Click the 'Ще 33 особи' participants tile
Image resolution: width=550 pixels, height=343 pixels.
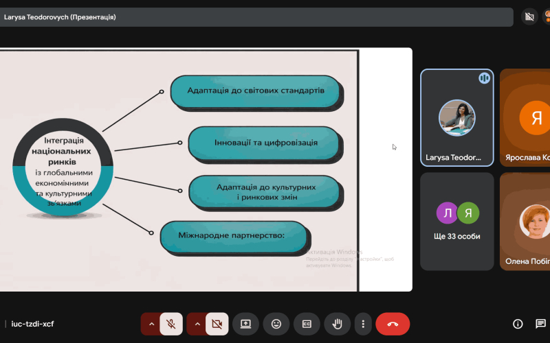click(x=456, y=221)
